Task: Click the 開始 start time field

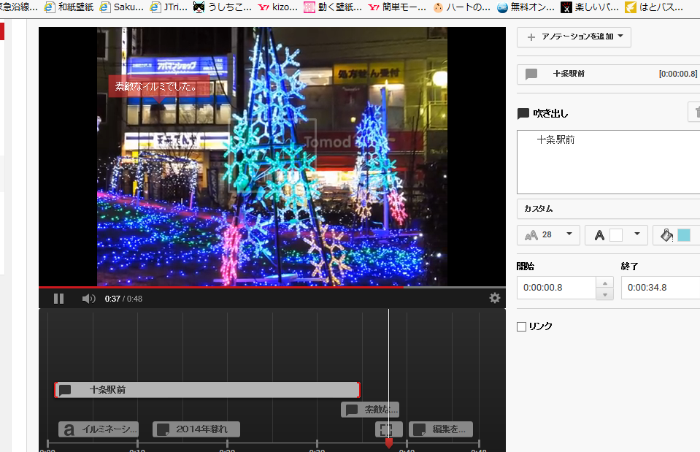Action: pos(556,288)
